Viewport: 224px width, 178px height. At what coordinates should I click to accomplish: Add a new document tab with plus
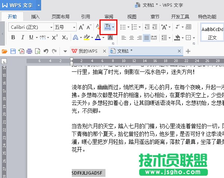[188, 51]
